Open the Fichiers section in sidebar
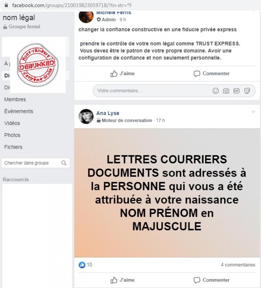 click(14, 147)
